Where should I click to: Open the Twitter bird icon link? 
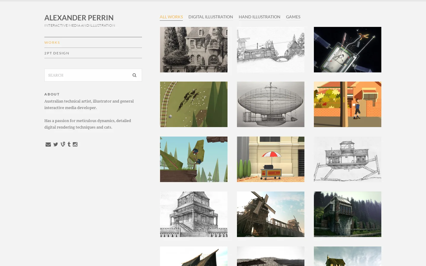pyautogui.click(x=56, y=144)
